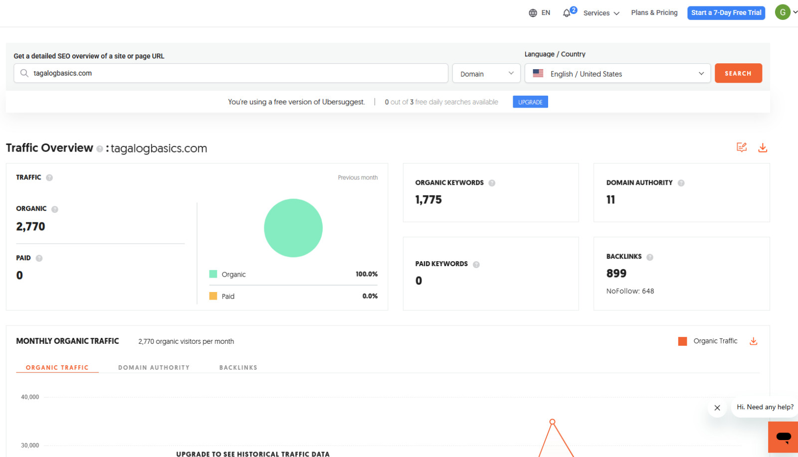Click the NoFollow: 648 text

[x=630, y=291]
